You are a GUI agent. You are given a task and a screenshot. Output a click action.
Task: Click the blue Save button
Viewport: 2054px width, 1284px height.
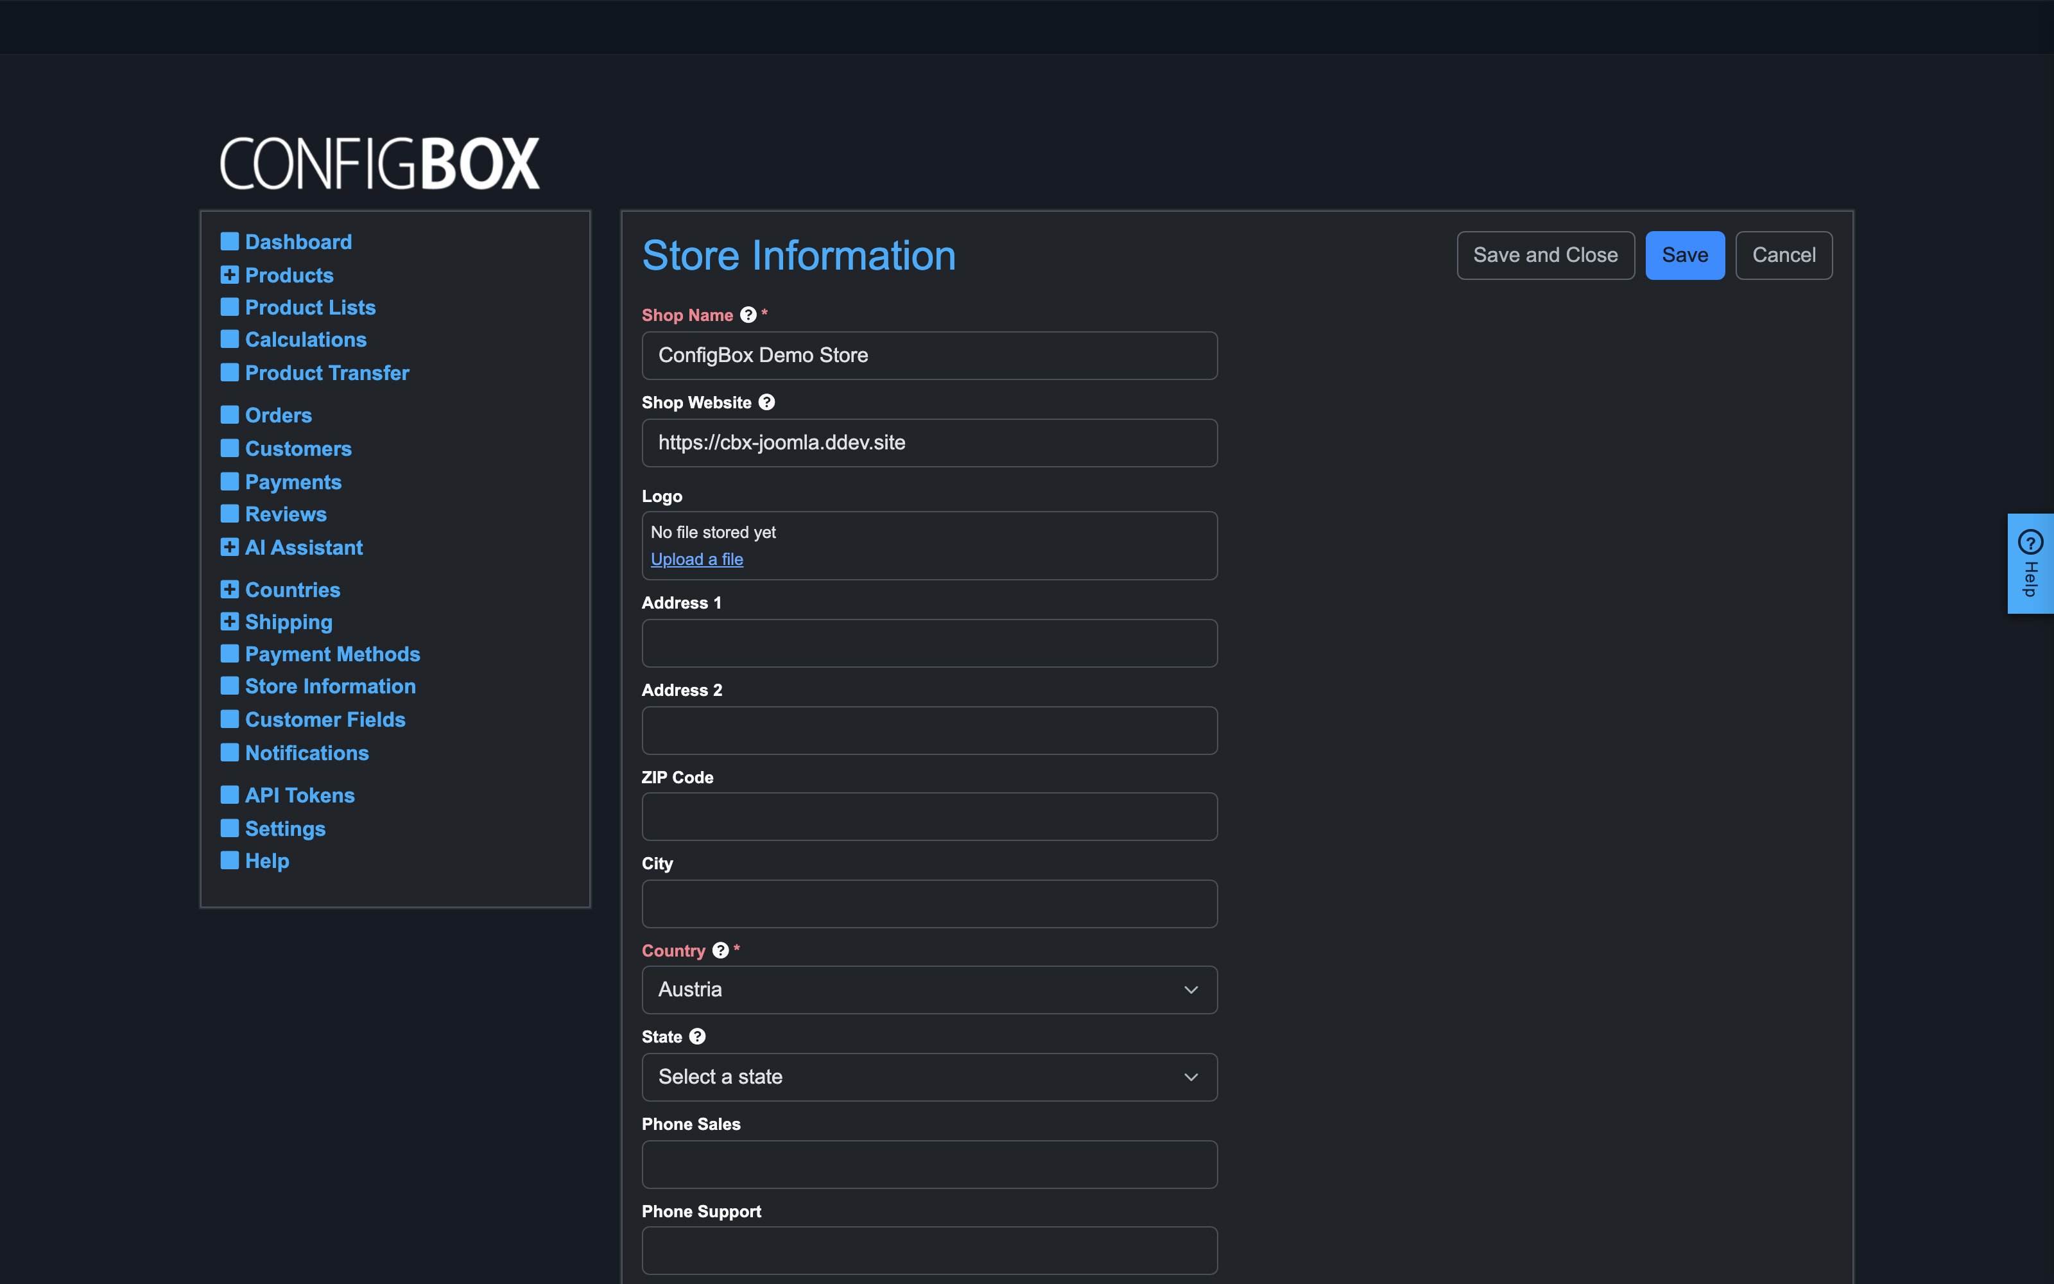pyautogui.click(x=1685, y=255)
